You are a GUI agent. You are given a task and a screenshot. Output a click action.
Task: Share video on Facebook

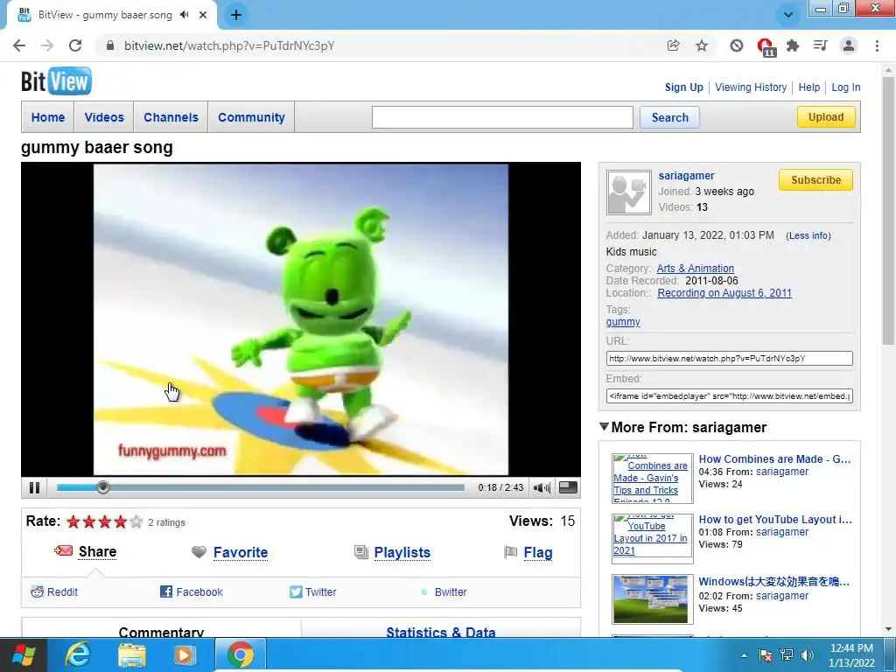199,592
